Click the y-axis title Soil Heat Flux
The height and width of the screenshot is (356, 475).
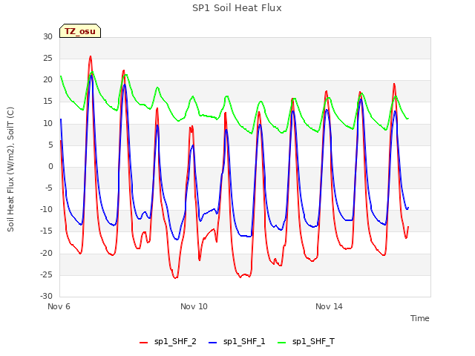coord(10,169)
